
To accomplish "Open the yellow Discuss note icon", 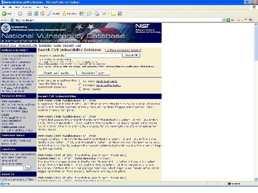I will [113, 14].
